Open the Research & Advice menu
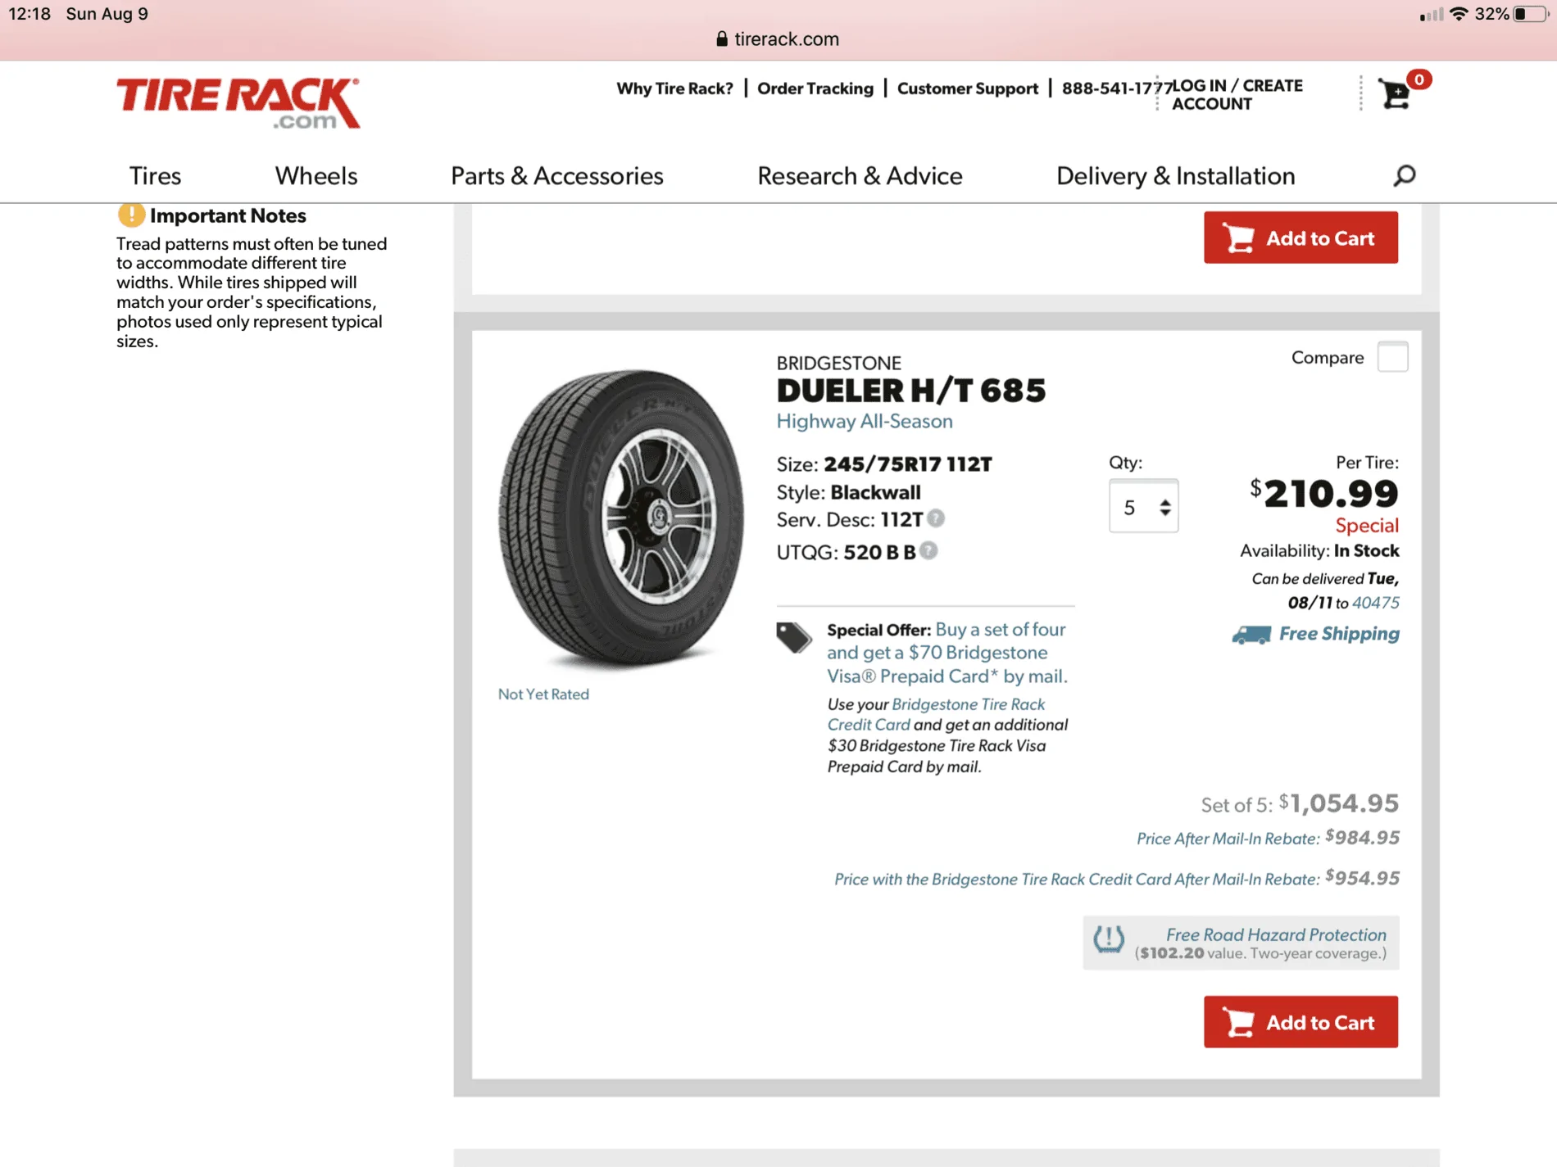 [x=860, y=176]
